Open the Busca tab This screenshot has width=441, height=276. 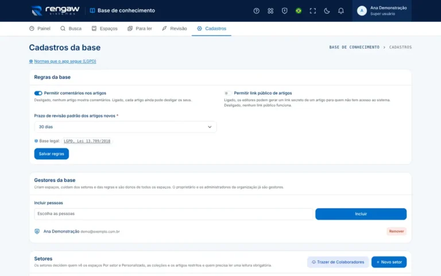point(71,28)
